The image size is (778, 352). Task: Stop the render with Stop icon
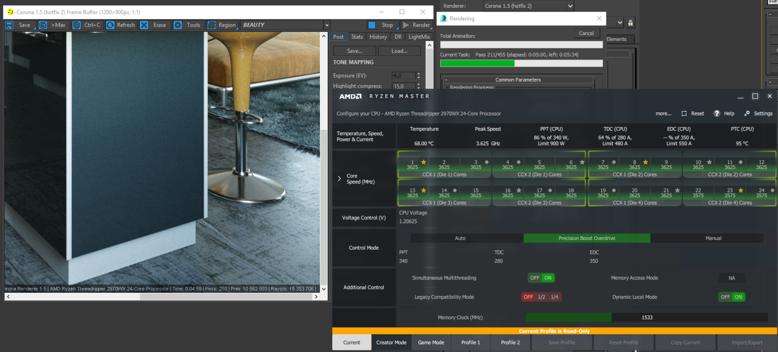(x=372, y=25)
